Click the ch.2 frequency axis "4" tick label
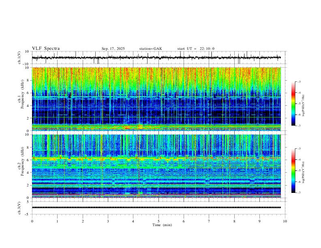 [x=28, y=173]
